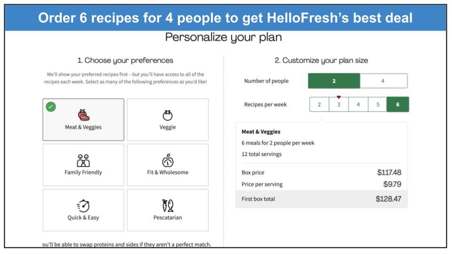Image resolution: width=452 pixels, height=254 pixels.
Task: Choose 5 recipes per week
Action: pos(378,104)
